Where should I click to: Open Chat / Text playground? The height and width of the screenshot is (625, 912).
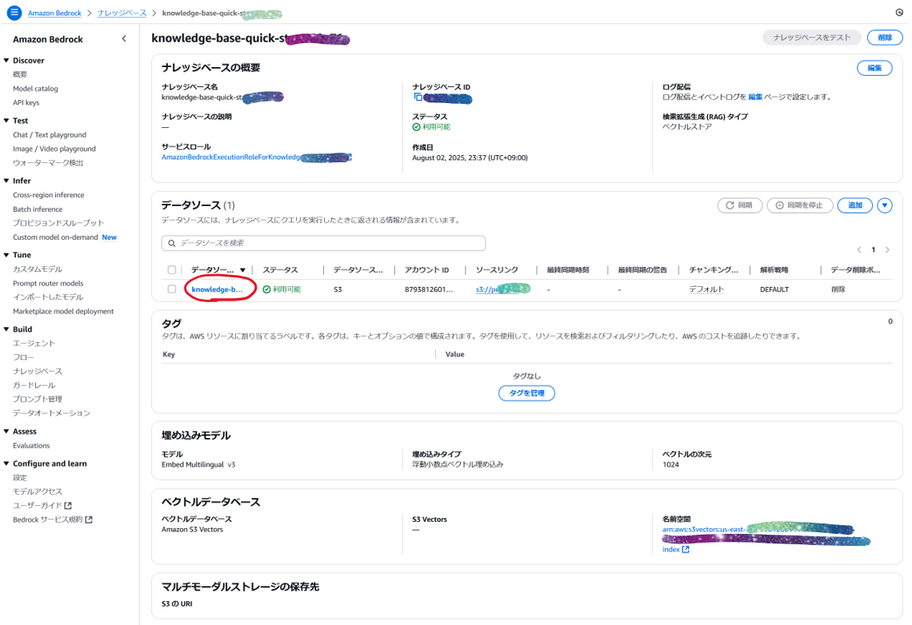click(x=50, y=135)
